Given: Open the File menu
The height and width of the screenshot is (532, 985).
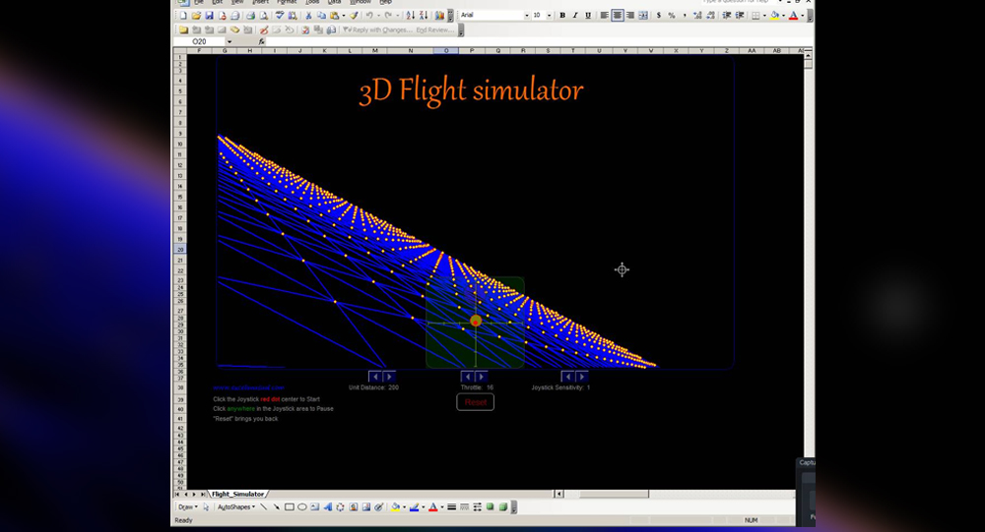Looking at the screenshot, I should (199, 2).
